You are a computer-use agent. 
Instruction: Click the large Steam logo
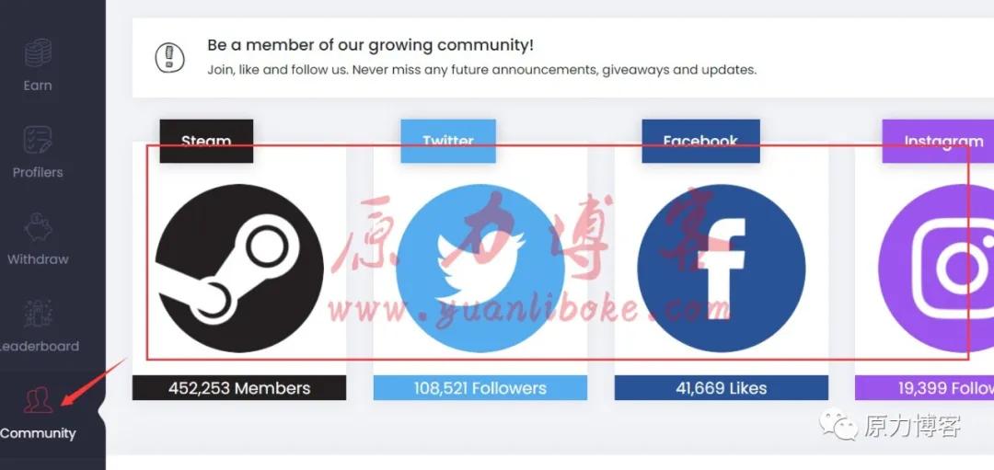[x=239, y=269]
